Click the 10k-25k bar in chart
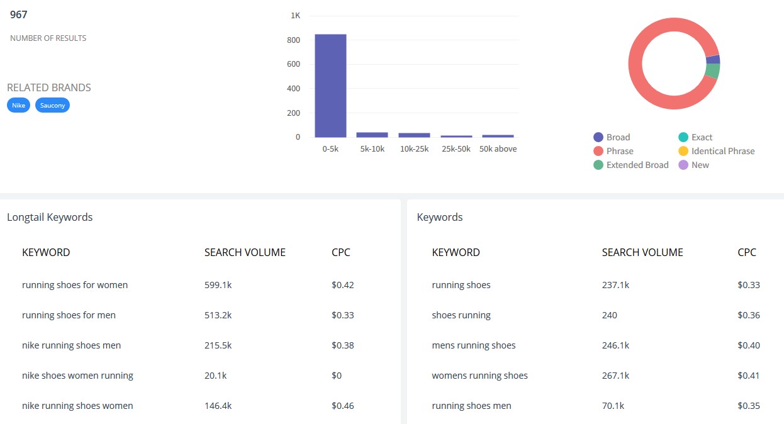Image resolution: width=784 pixels, height=424 pixels. (414, 135)
